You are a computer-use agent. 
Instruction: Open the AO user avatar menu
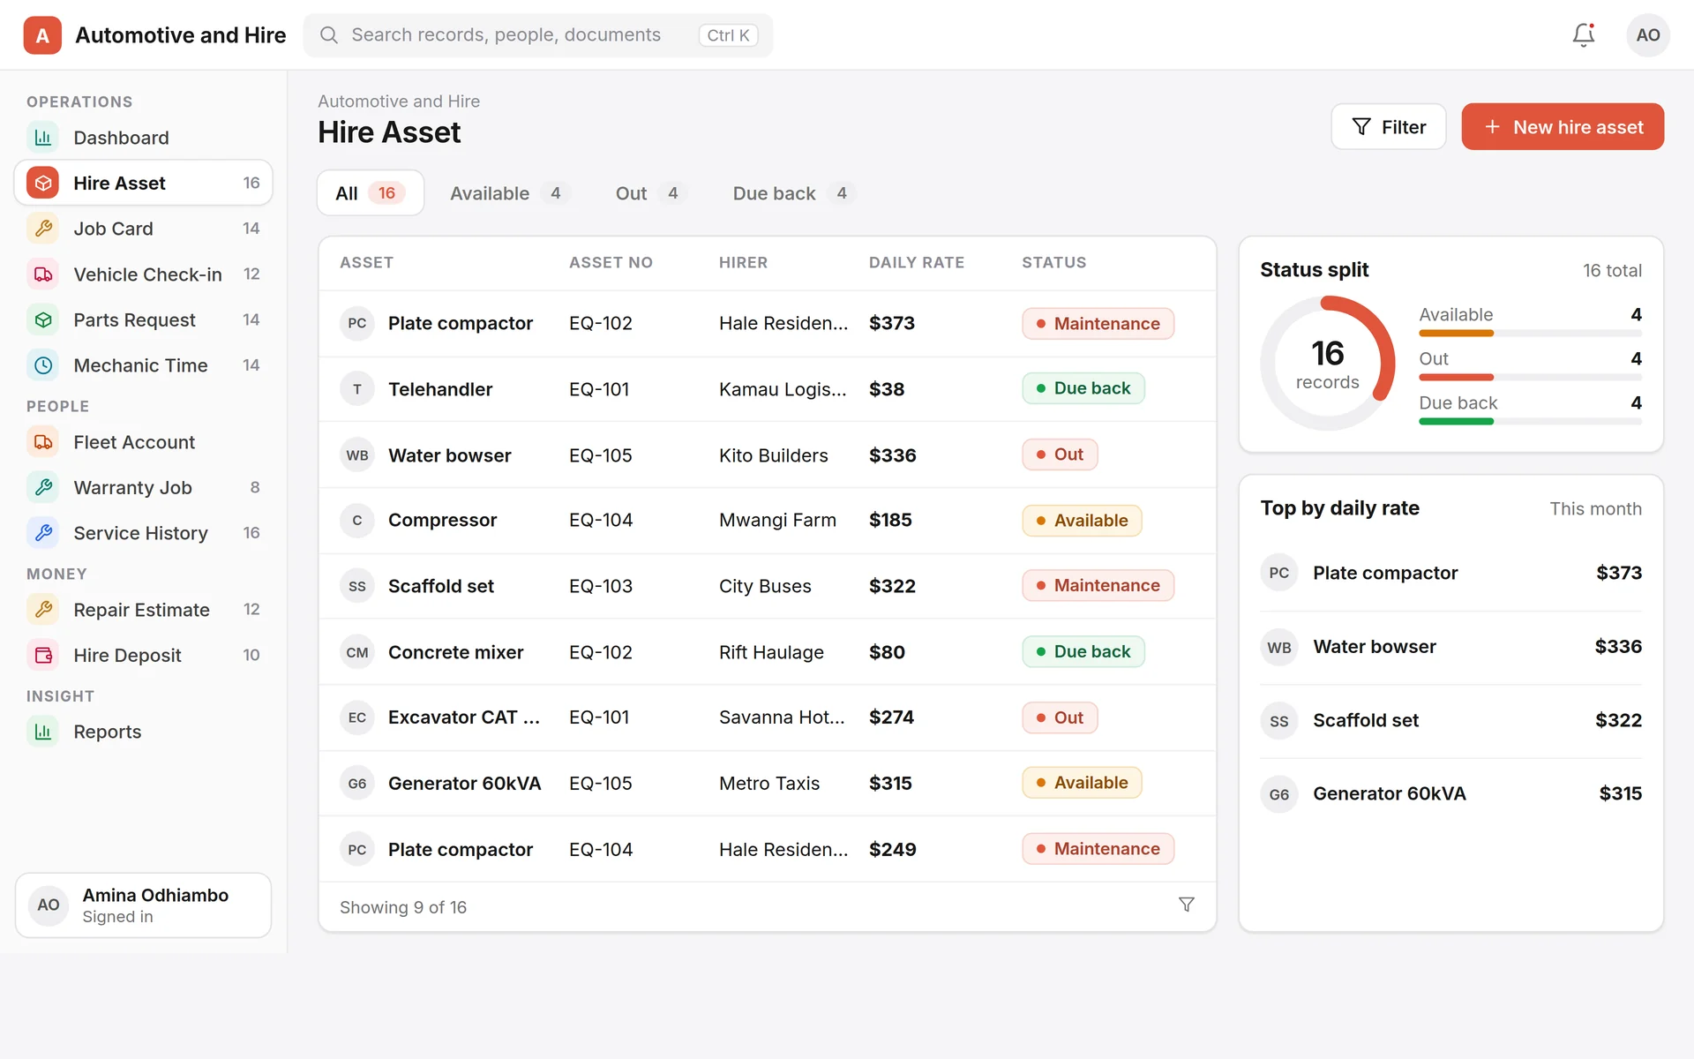[x=1647, y=35]
